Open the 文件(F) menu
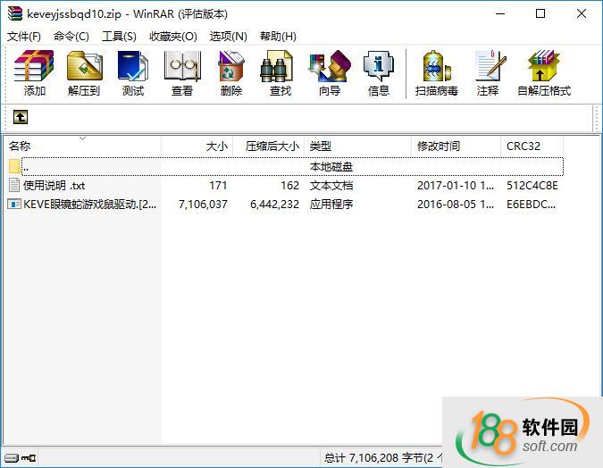 [x=24, y=36]
